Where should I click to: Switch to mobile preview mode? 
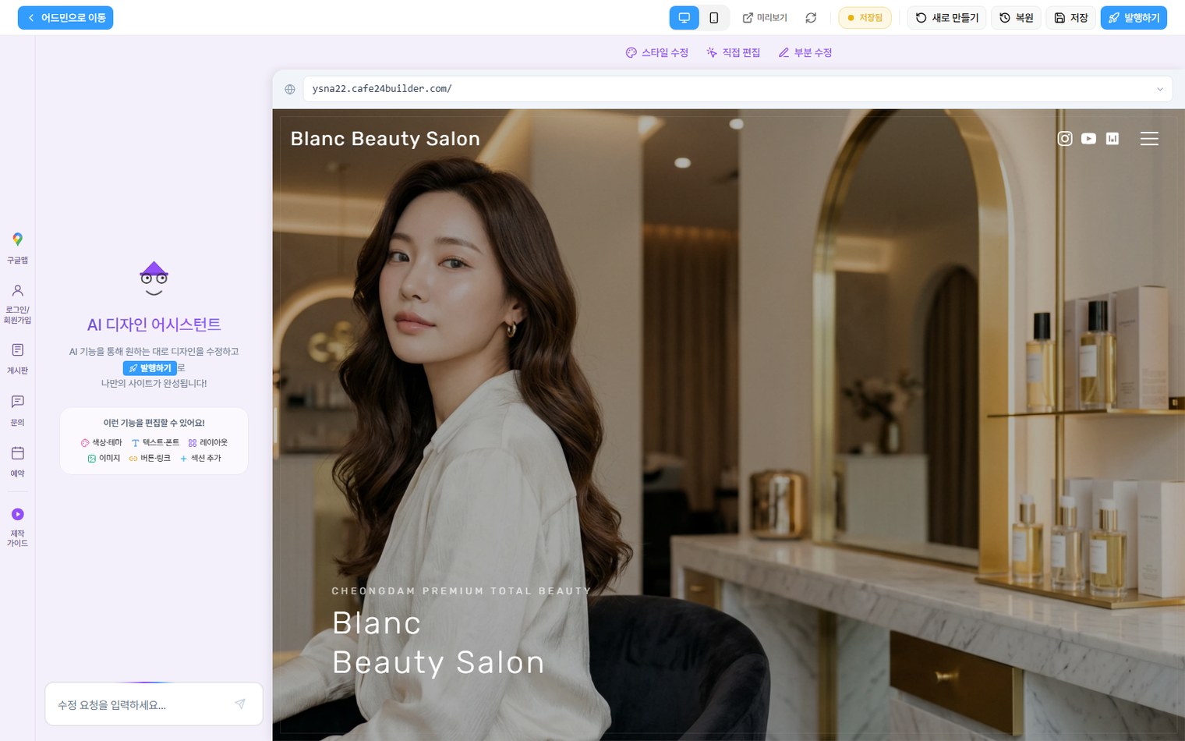tap(713, 18)
